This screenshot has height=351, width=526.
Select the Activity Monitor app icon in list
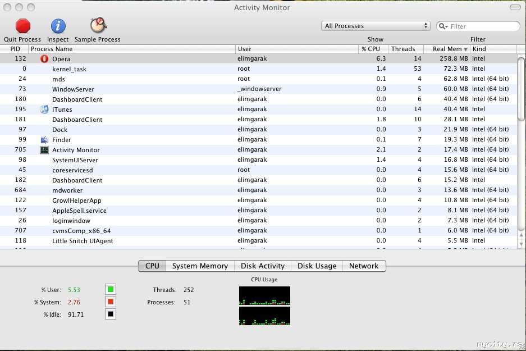[x=44, y=149]
